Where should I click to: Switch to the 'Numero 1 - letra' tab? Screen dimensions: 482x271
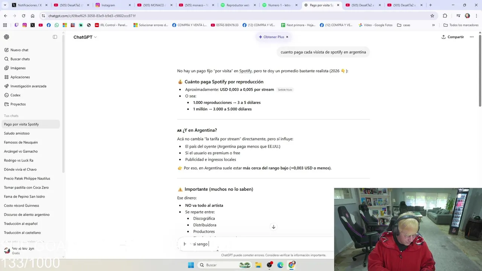[280, 5]
